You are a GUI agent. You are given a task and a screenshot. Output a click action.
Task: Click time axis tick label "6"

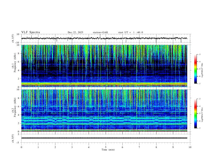tap(122, 147)
